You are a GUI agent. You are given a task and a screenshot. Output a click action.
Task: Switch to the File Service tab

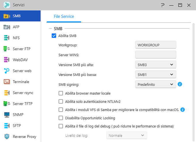64,16
